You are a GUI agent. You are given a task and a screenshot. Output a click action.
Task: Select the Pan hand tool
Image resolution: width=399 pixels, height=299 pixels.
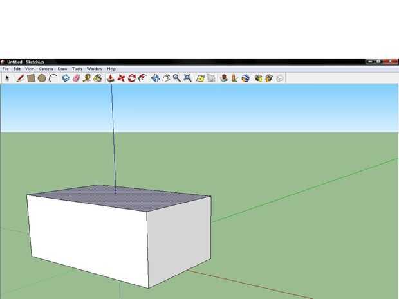(166, 78)
